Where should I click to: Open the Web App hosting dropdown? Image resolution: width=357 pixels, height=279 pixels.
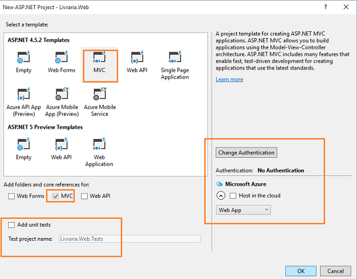click(x=243, y=210)
